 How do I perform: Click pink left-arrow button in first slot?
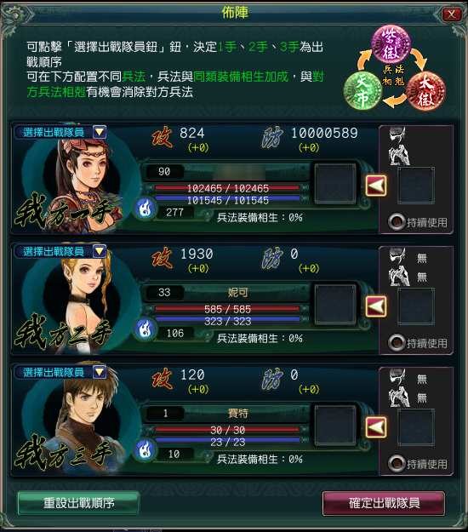click(x=376, y=186)
